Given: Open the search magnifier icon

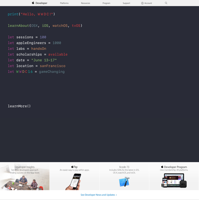Looking at the screenshot, I should tap(166, 3).
